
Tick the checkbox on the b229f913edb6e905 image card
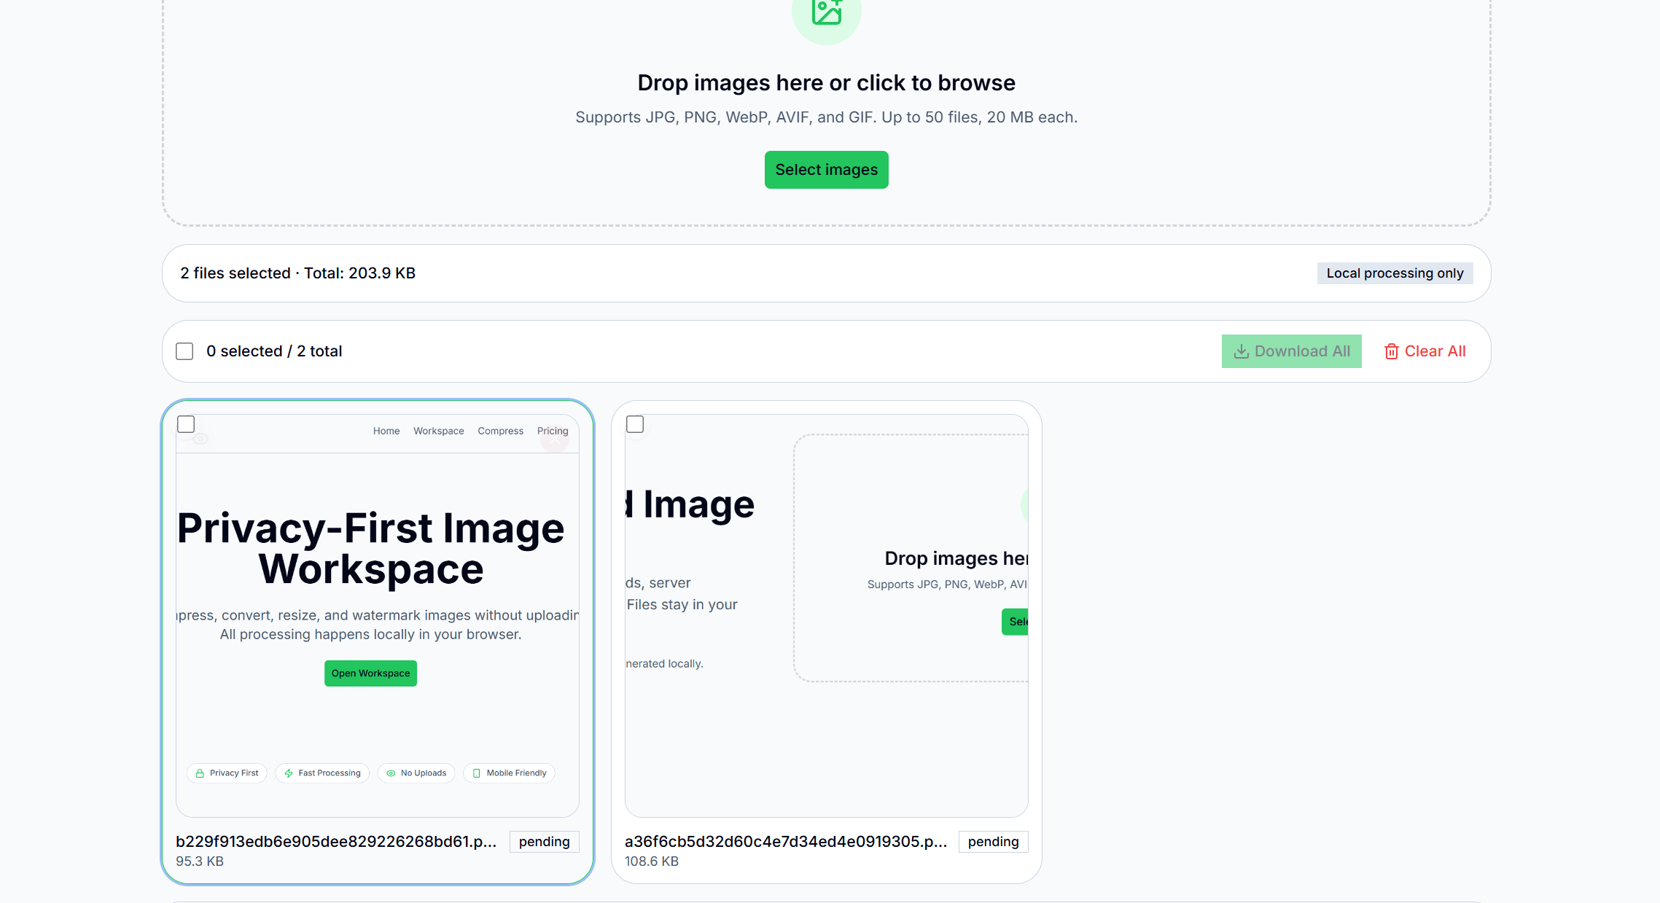186,424
